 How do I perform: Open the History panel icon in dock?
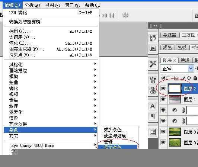point(153,38)
